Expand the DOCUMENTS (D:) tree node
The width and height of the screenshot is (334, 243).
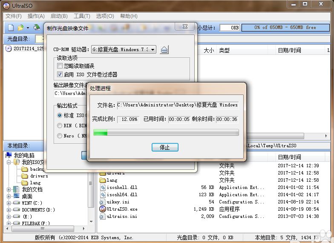(9, 210)
